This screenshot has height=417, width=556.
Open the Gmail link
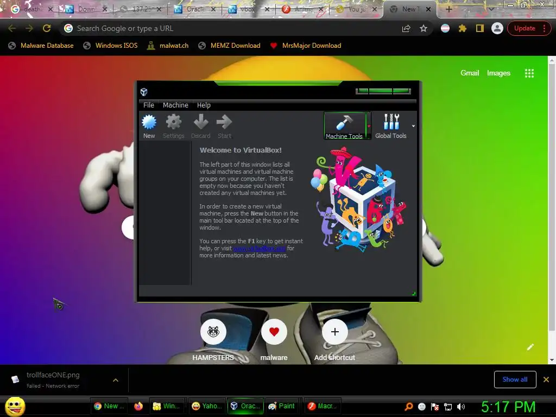click(470, 73)
